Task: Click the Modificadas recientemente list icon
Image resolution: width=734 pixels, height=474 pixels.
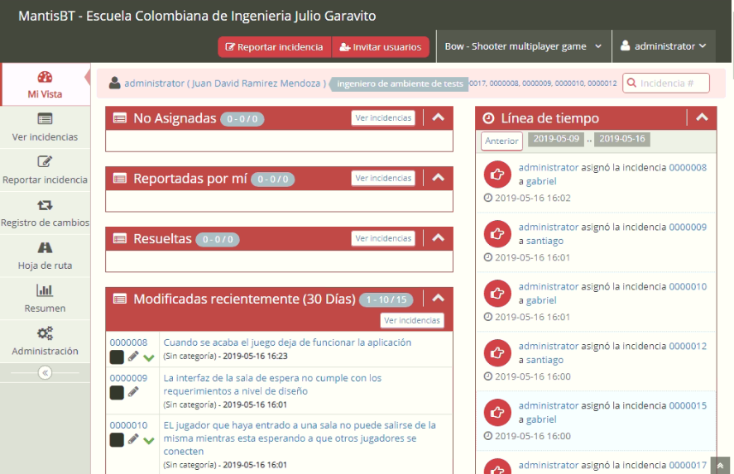Action: (x=120, y=299)
